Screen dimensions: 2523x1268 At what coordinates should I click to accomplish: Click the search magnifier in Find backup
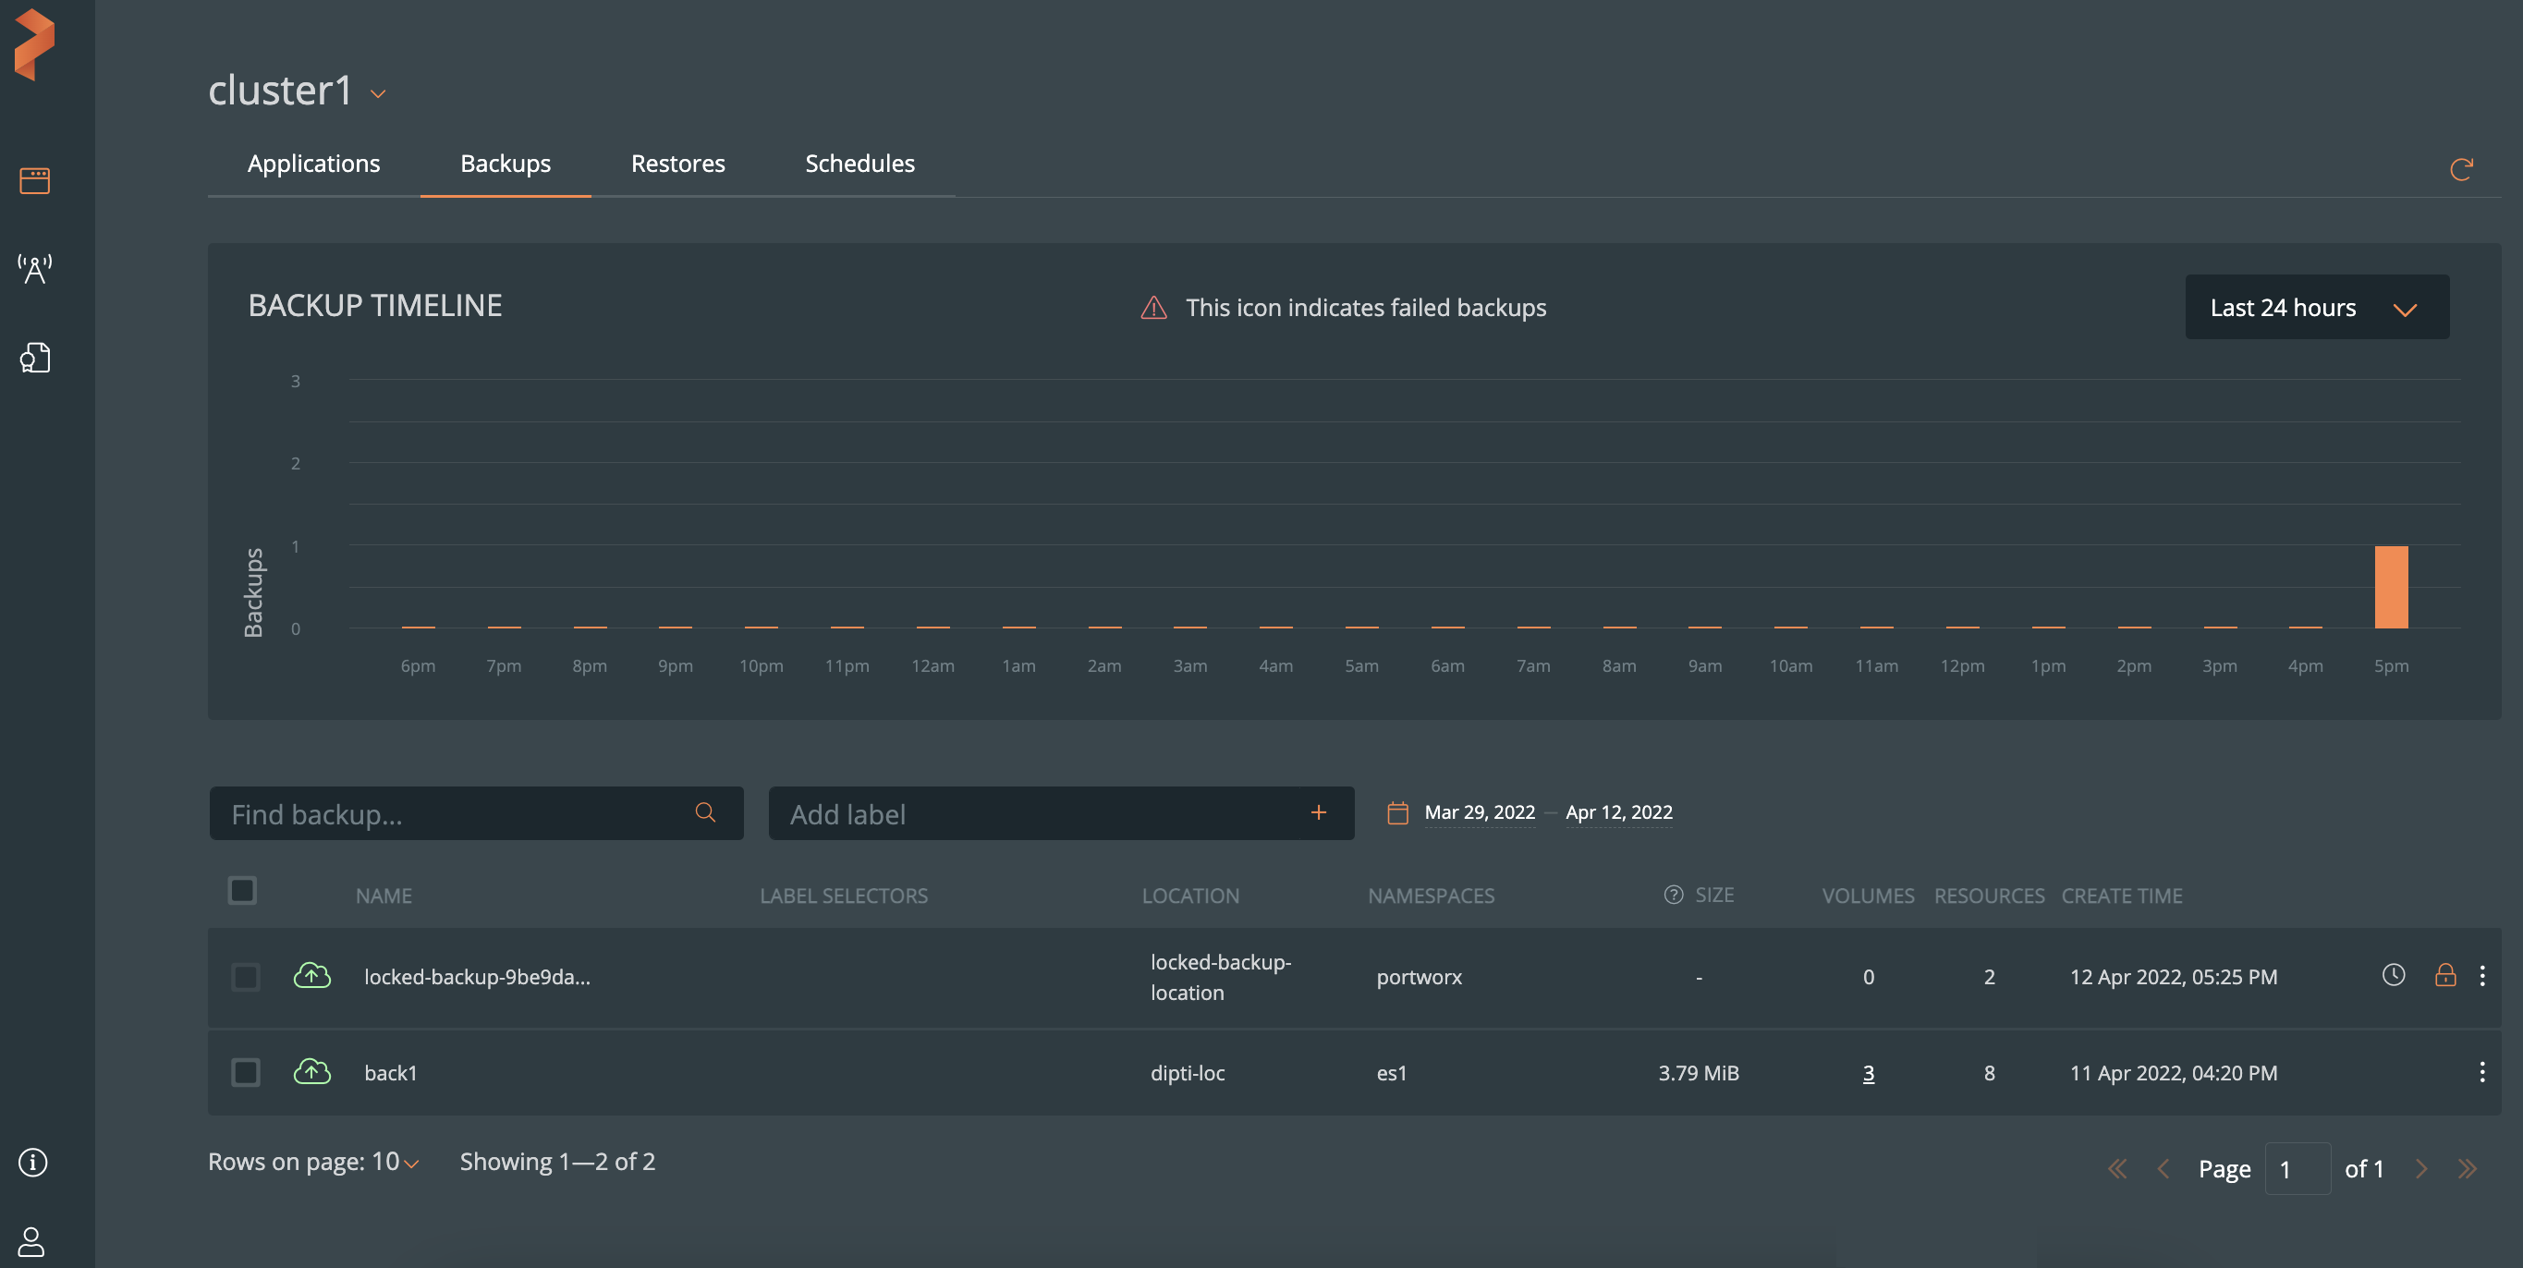click(x=705, y=812)
